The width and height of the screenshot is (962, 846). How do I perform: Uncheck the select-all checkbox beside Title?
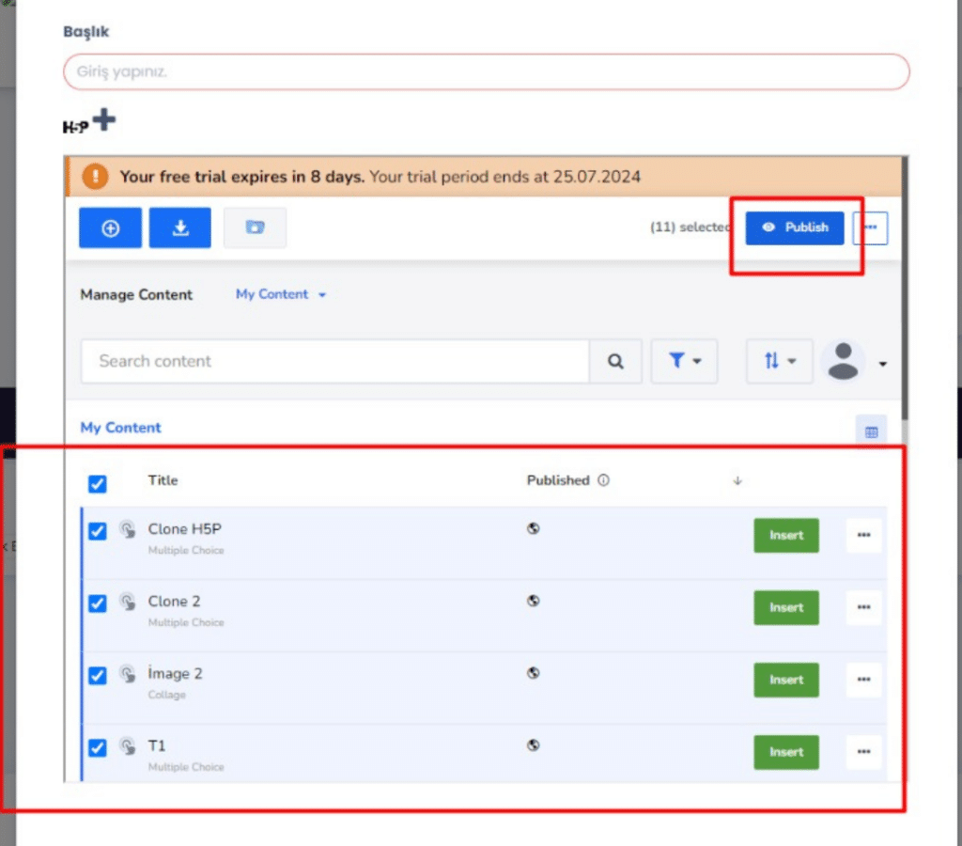98,484
